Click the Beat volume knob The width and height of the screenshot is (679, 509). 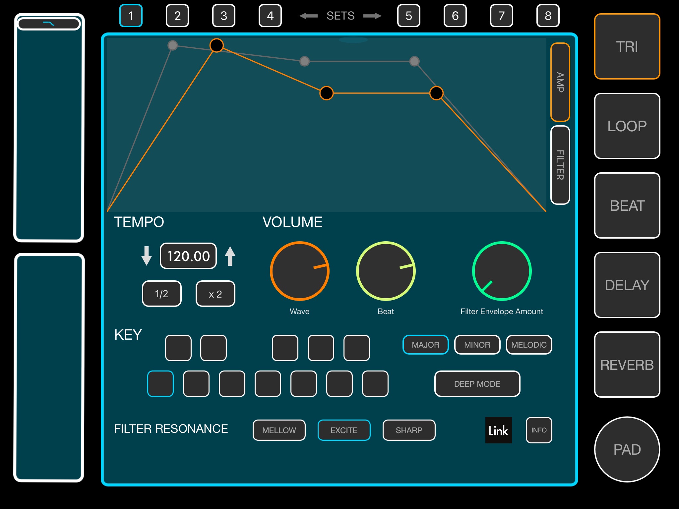(386, 271)
